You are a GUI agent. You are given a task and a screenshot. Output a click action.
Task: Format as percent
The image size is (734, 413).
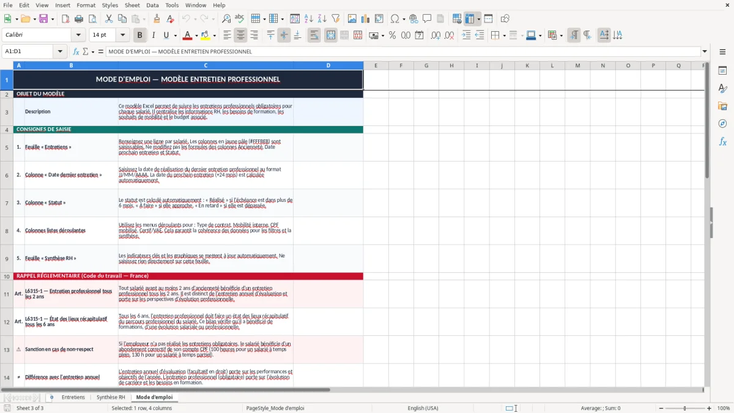coord(392,35)
